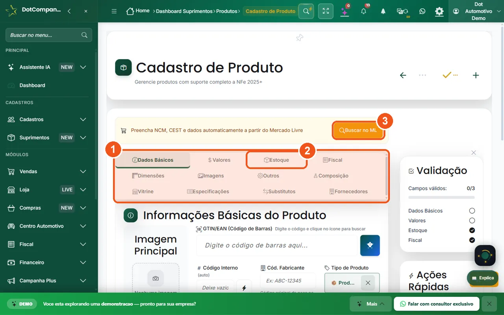Switch to Fiscal tab
The height and width of the screenshot is (315, 504).
click(x=332, y=160)
